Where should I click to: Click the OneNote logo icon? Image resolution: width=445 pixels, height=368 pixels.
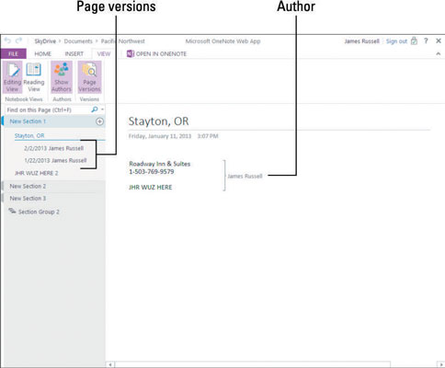point(131,53)
